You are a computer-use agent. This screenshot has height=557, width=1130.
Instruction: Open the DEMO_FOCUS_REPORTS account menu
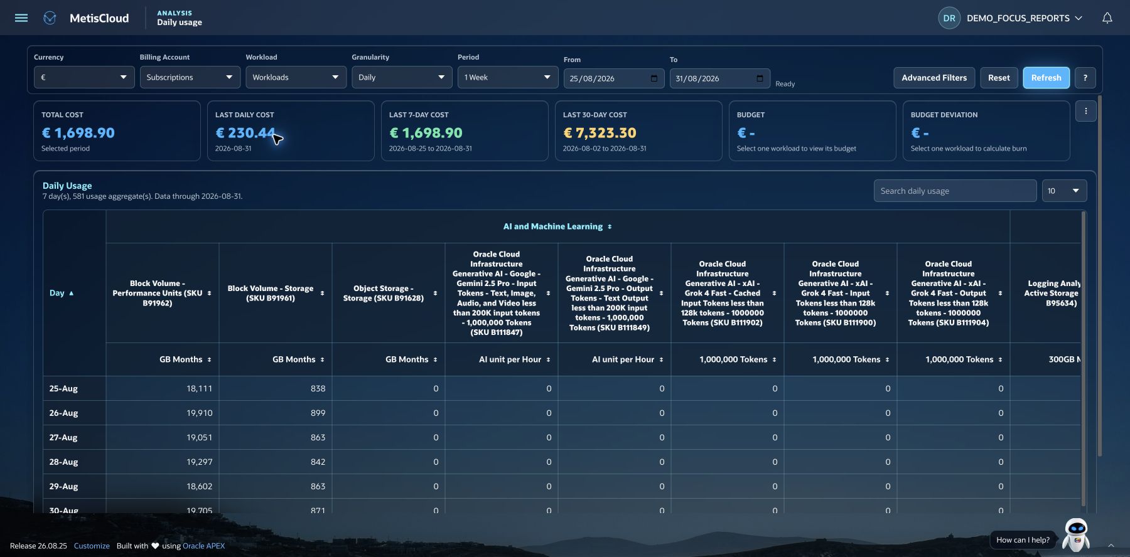point(1024,18)
